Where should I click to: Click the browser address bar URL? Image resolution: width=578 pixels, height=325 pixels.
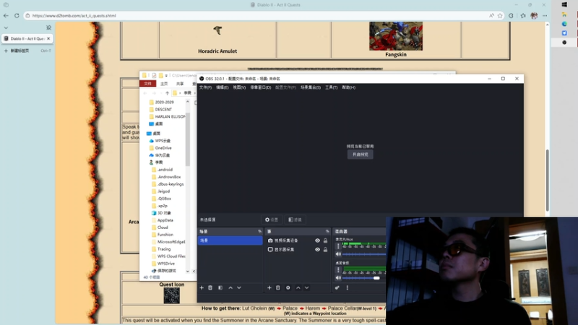pyautogui.click(x=74, y=15)
